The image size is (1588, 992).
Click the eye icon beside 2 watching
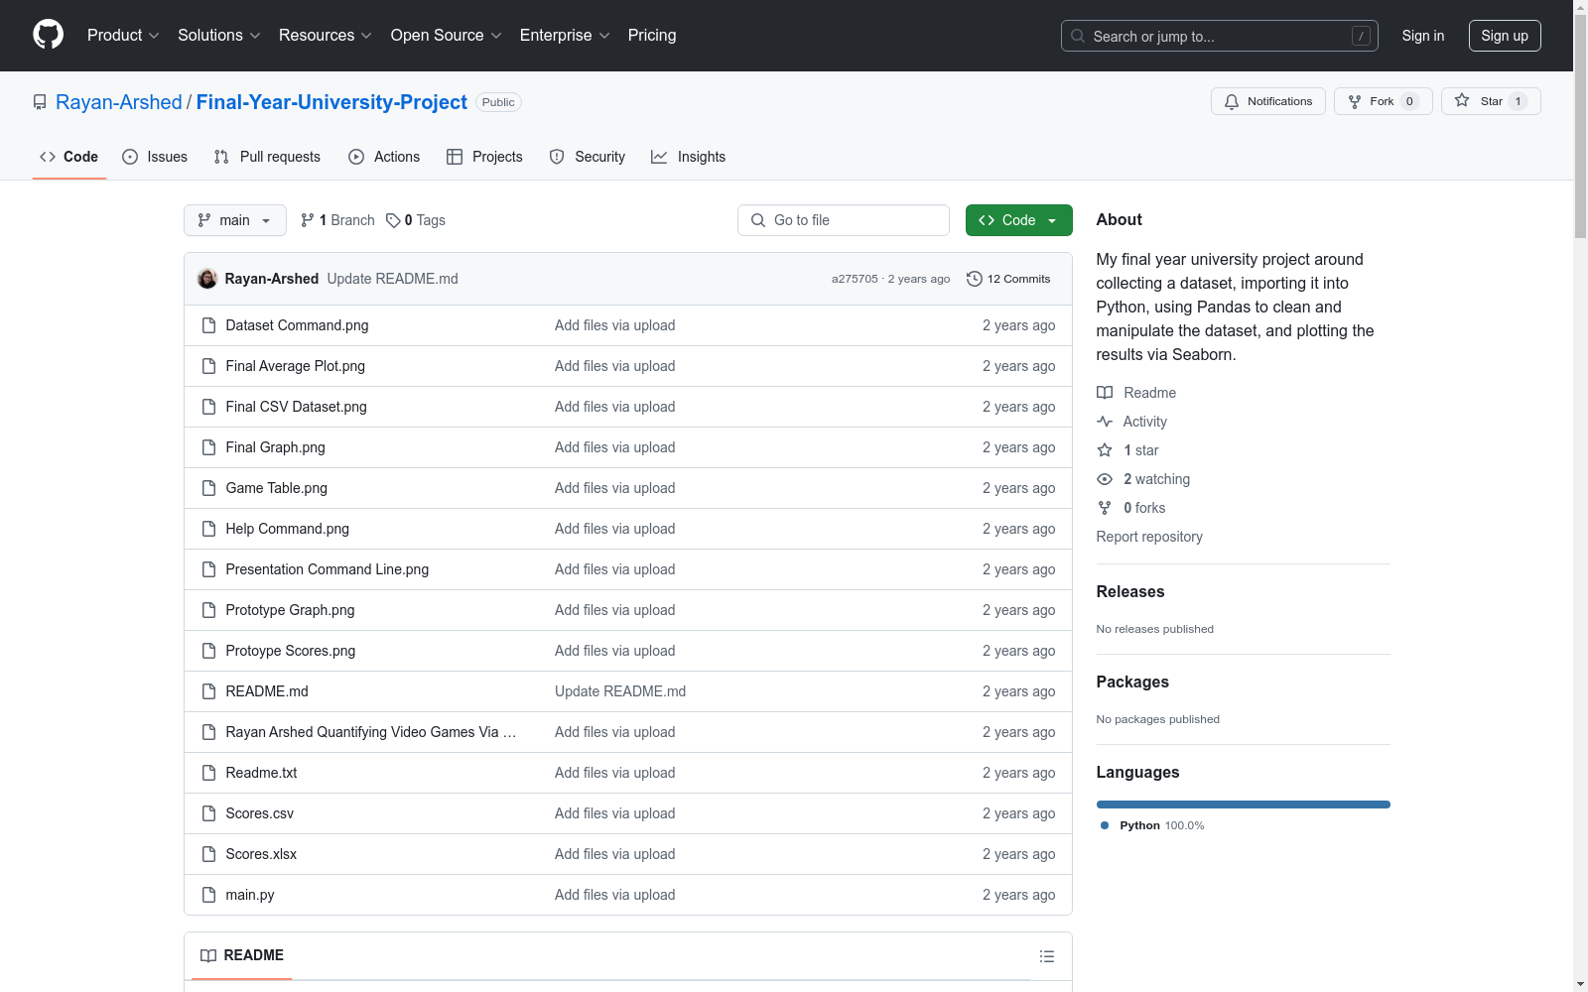coord(1105,479)
